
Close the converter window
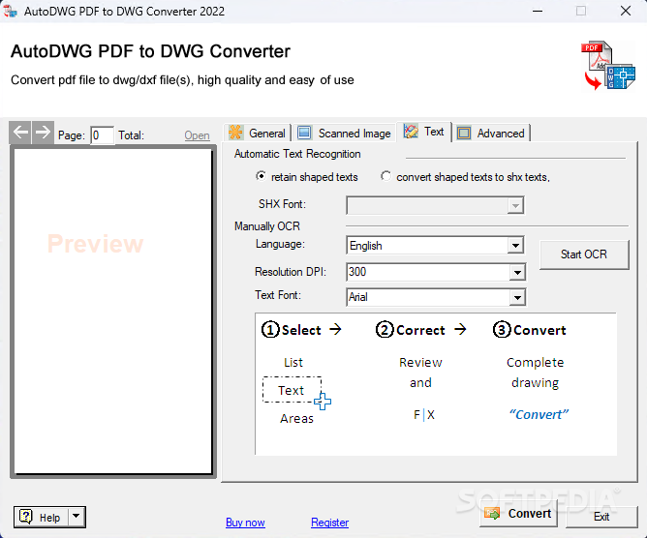(626, 12)
